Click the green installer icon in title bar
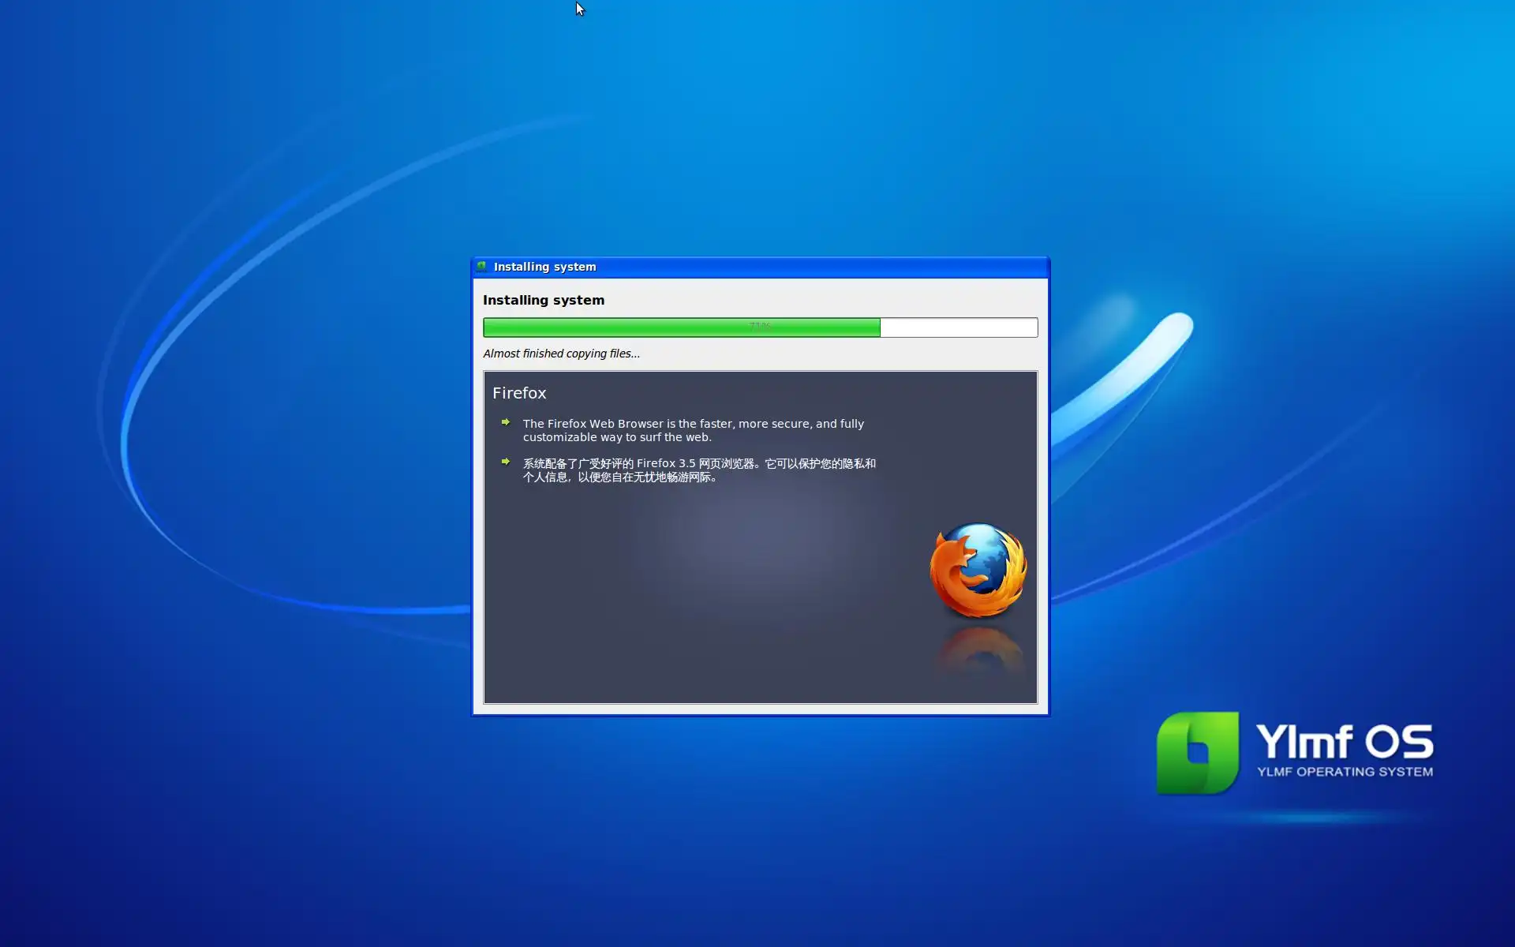Screen dimensions: 1515x947 click(481, 267)
